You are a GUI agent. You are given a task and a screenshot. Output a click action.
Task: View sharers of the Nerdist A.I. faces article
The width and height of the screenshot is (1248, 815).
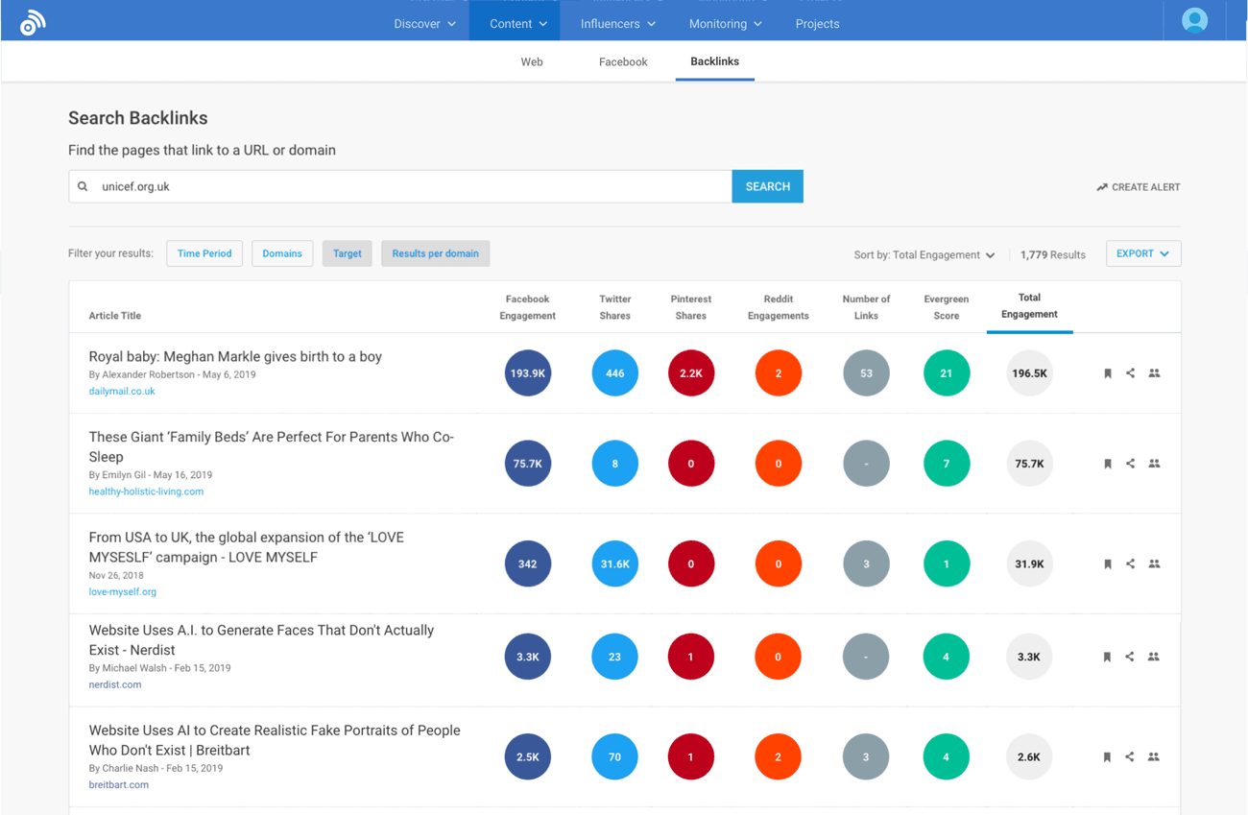point(1154,657)
